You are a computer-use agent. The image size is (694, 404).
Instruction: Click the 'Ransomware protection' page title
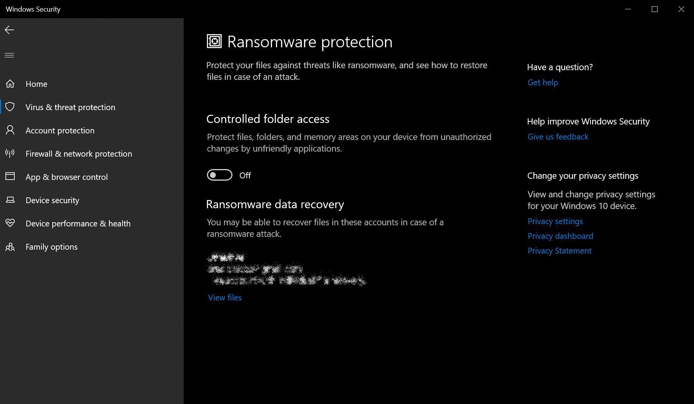tap(310, 42)
